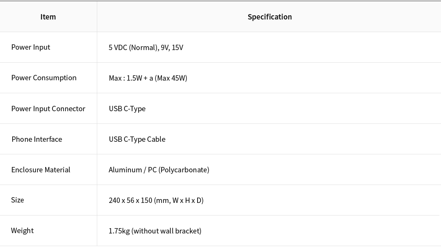Click the Aluminum / PC (Polycarbonate) text

pyautogui.click(x=159, y=170)
